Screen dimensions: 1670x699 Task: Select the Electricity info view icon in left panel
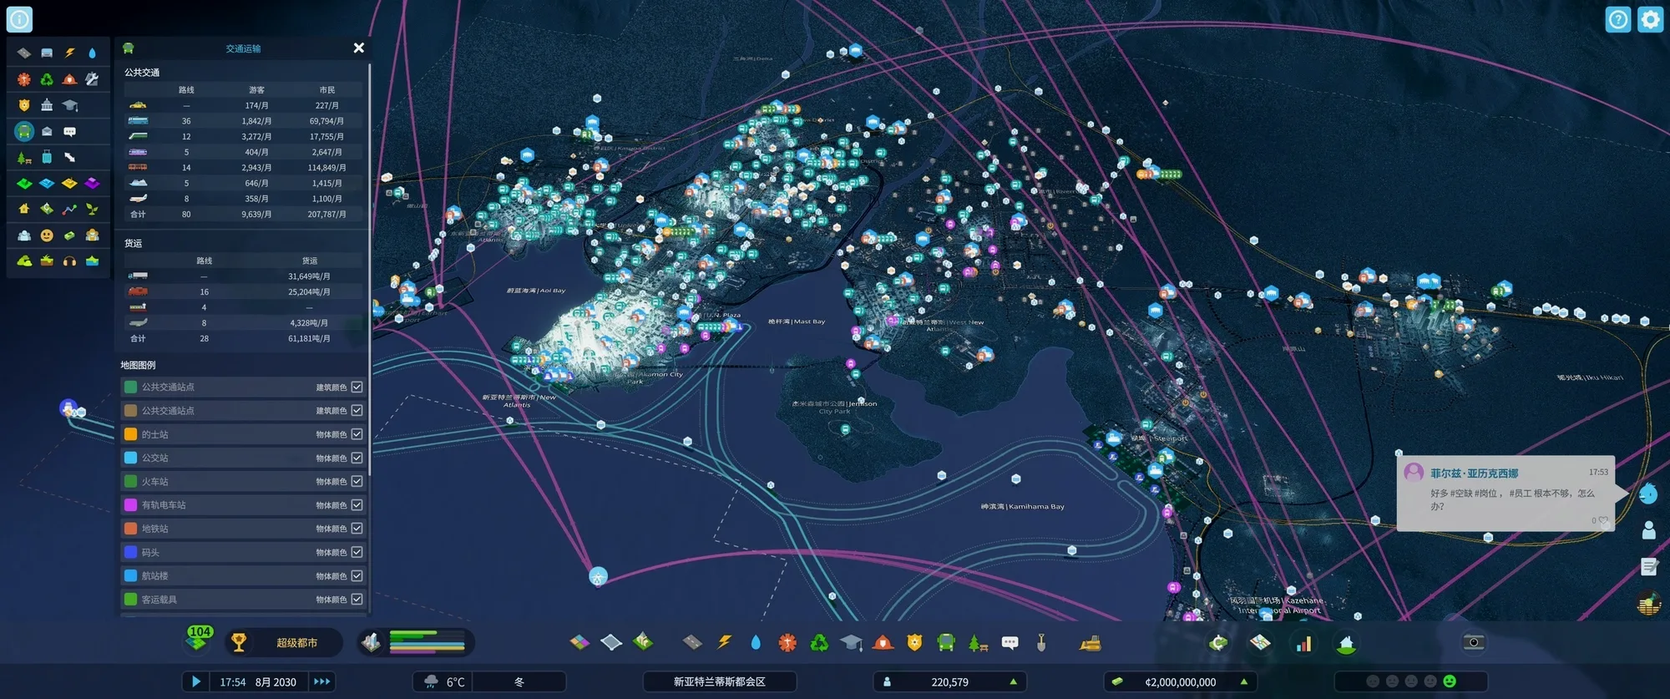pos(69,53)
